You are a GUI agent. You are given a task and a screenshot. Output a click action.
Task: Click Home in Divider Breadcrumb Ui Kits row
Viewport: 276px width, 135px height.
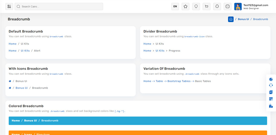147,44
